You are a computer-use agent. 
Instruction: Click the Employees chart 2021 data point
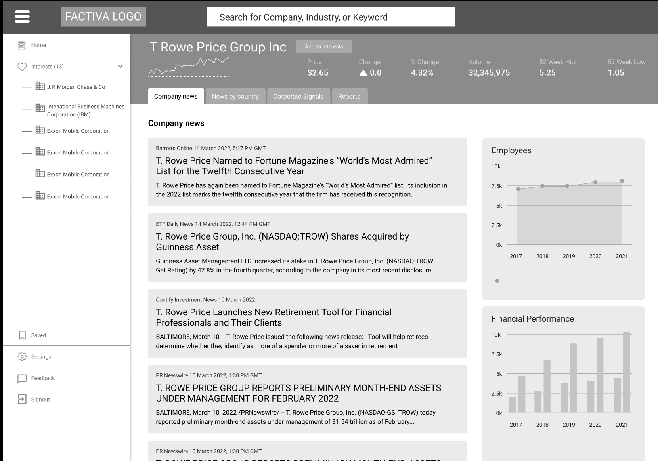pos(622,181)
